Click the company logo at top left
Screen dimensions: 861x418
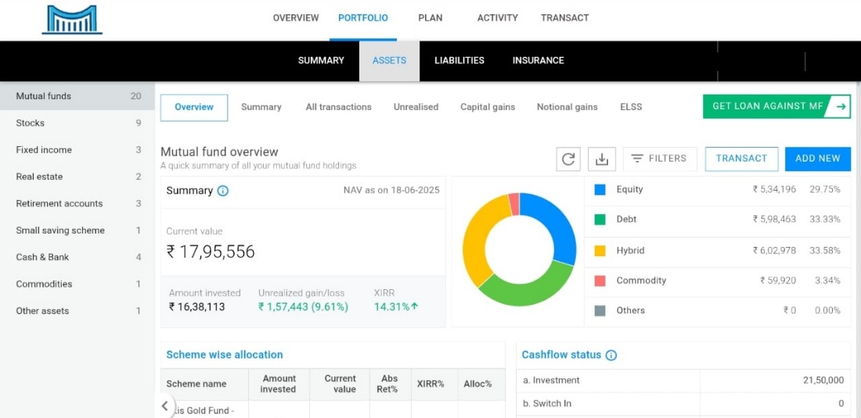coord(72,20)
